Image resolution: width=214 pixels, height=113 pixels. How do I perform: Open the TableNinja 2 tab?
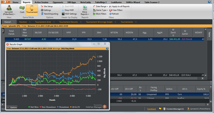pos(101,2)
